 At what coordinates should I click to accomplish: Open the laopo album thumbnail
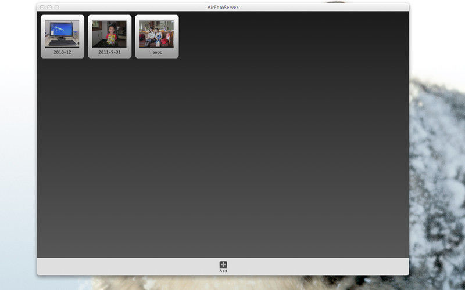[156, 34]
